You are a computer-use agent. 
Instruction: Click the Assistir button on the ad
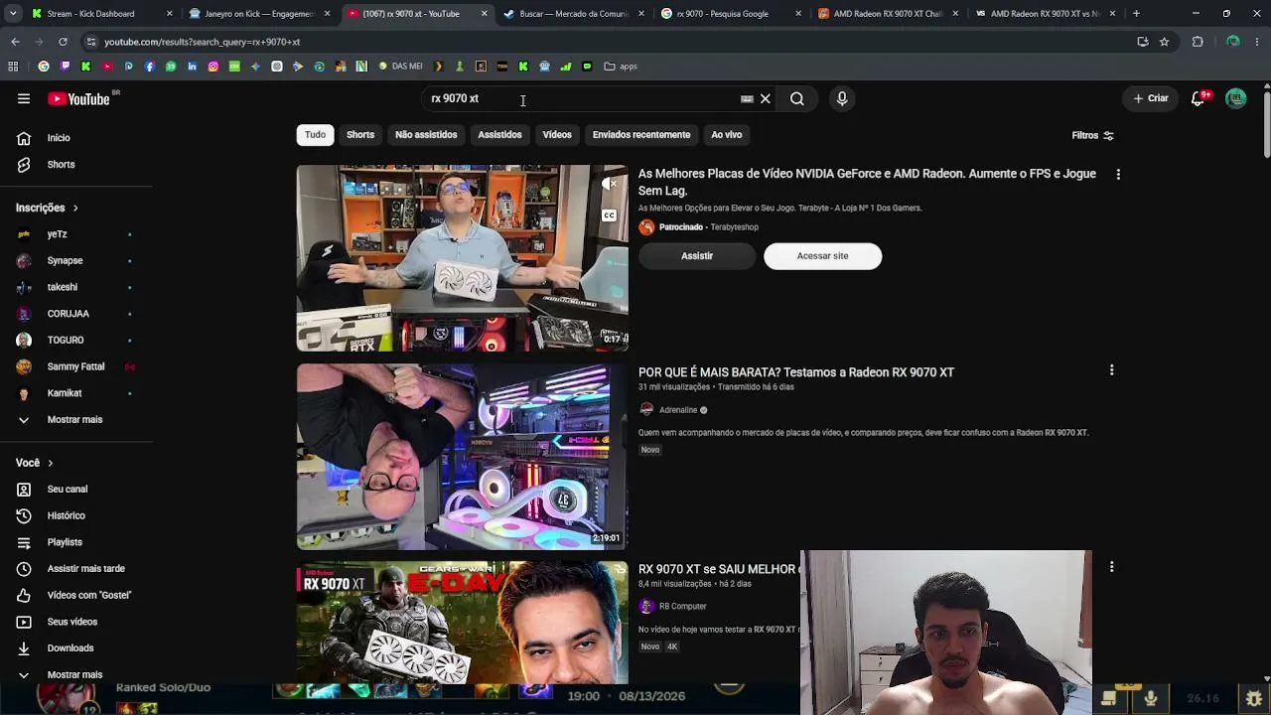tap(697, 256)
